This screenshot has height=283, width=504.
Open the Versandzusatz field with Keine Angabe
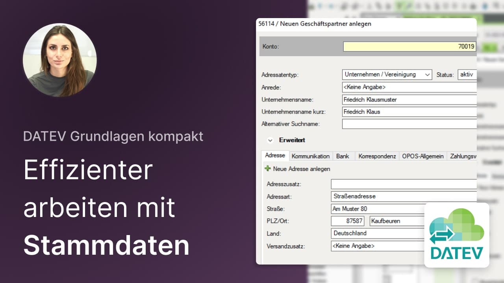[x=378, y=246]
